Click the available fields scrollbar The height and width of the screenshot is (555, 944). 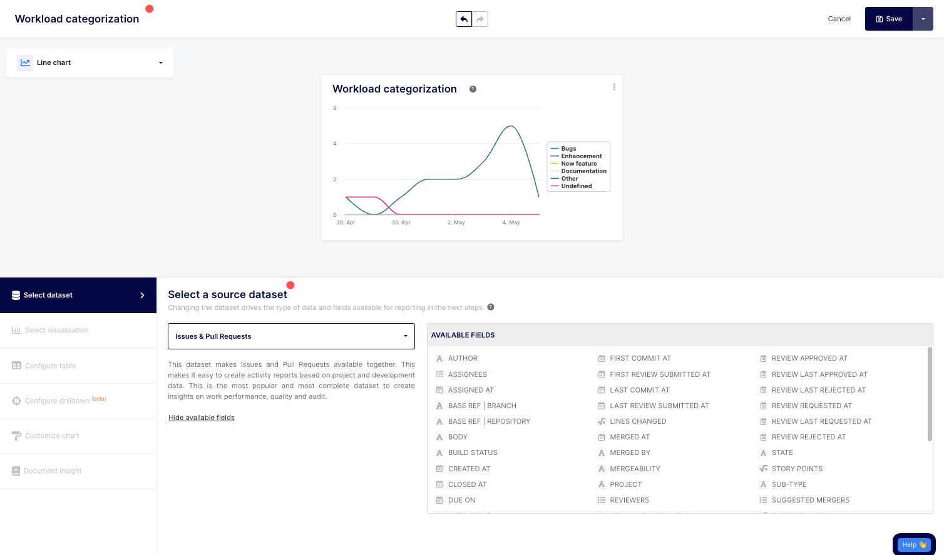point(930,394)
